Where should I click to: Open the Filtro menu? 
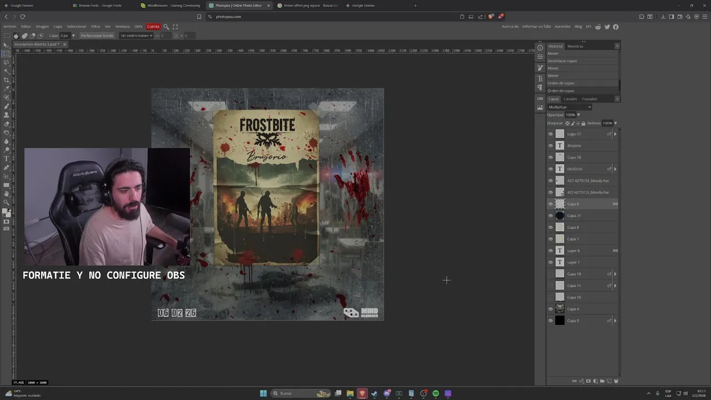click(96, 27)
